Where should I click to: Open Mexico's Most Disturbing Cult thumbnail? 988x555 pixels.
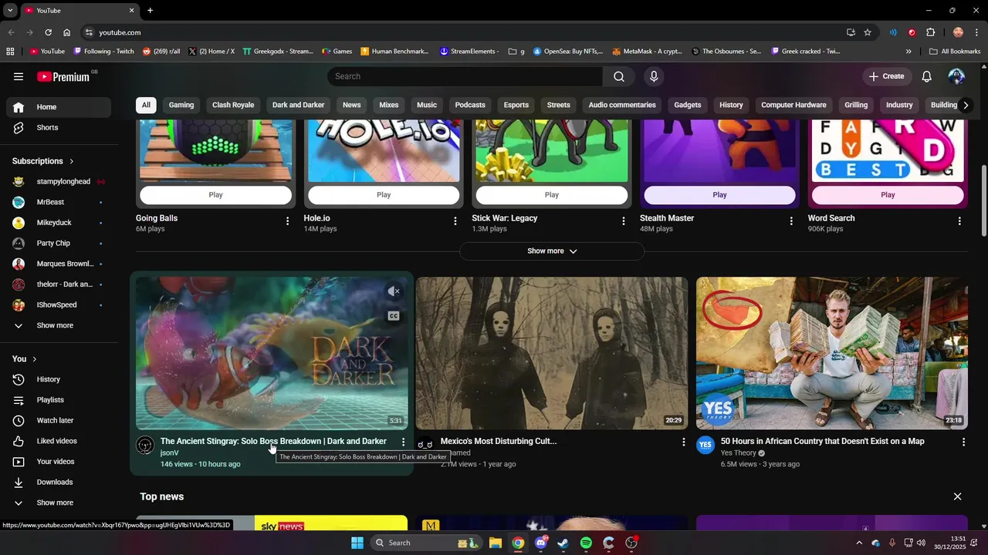pyautogui.click(x=552, y=353)
